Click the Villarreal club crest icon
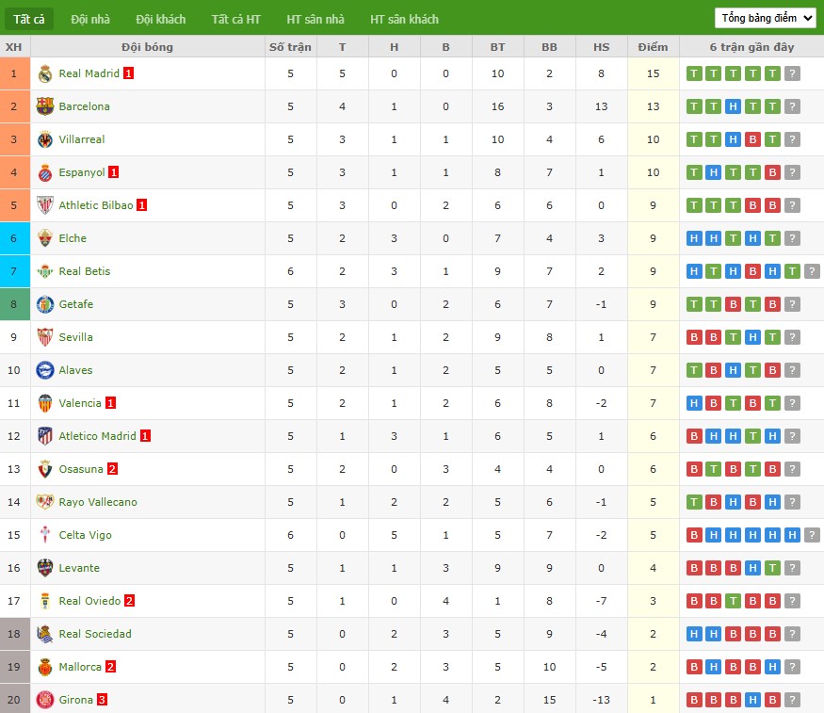The height and width of the screenshot is (713, 824). coord(45,139)
